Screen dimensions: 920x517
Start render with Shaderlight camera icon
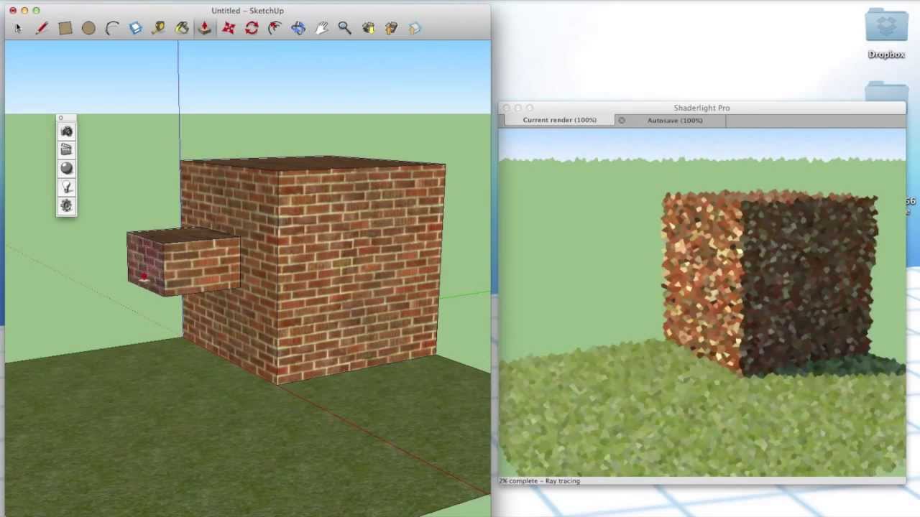pyautogui.click(x=67, y=131)
